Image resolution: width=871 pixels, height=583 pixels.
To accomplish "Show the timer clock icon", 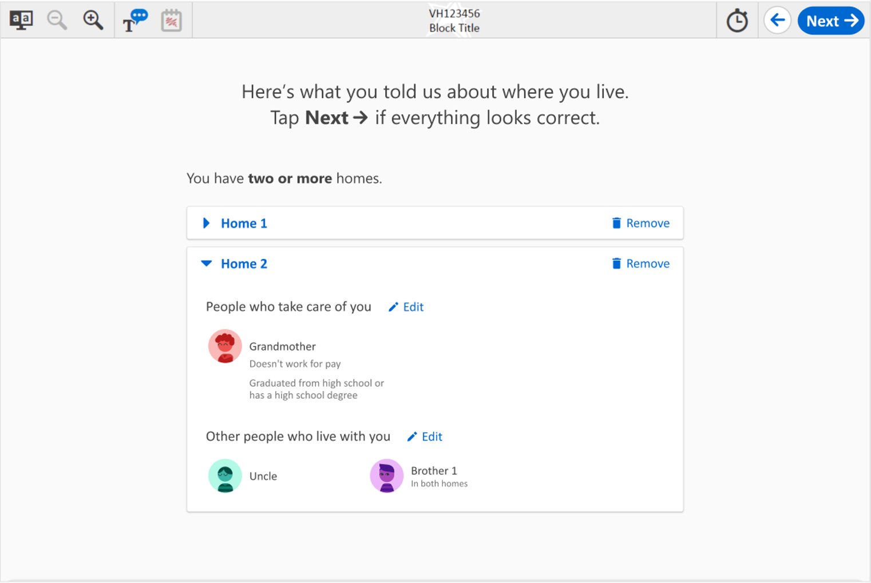I will pyautogui.click(x=737, y=21).
